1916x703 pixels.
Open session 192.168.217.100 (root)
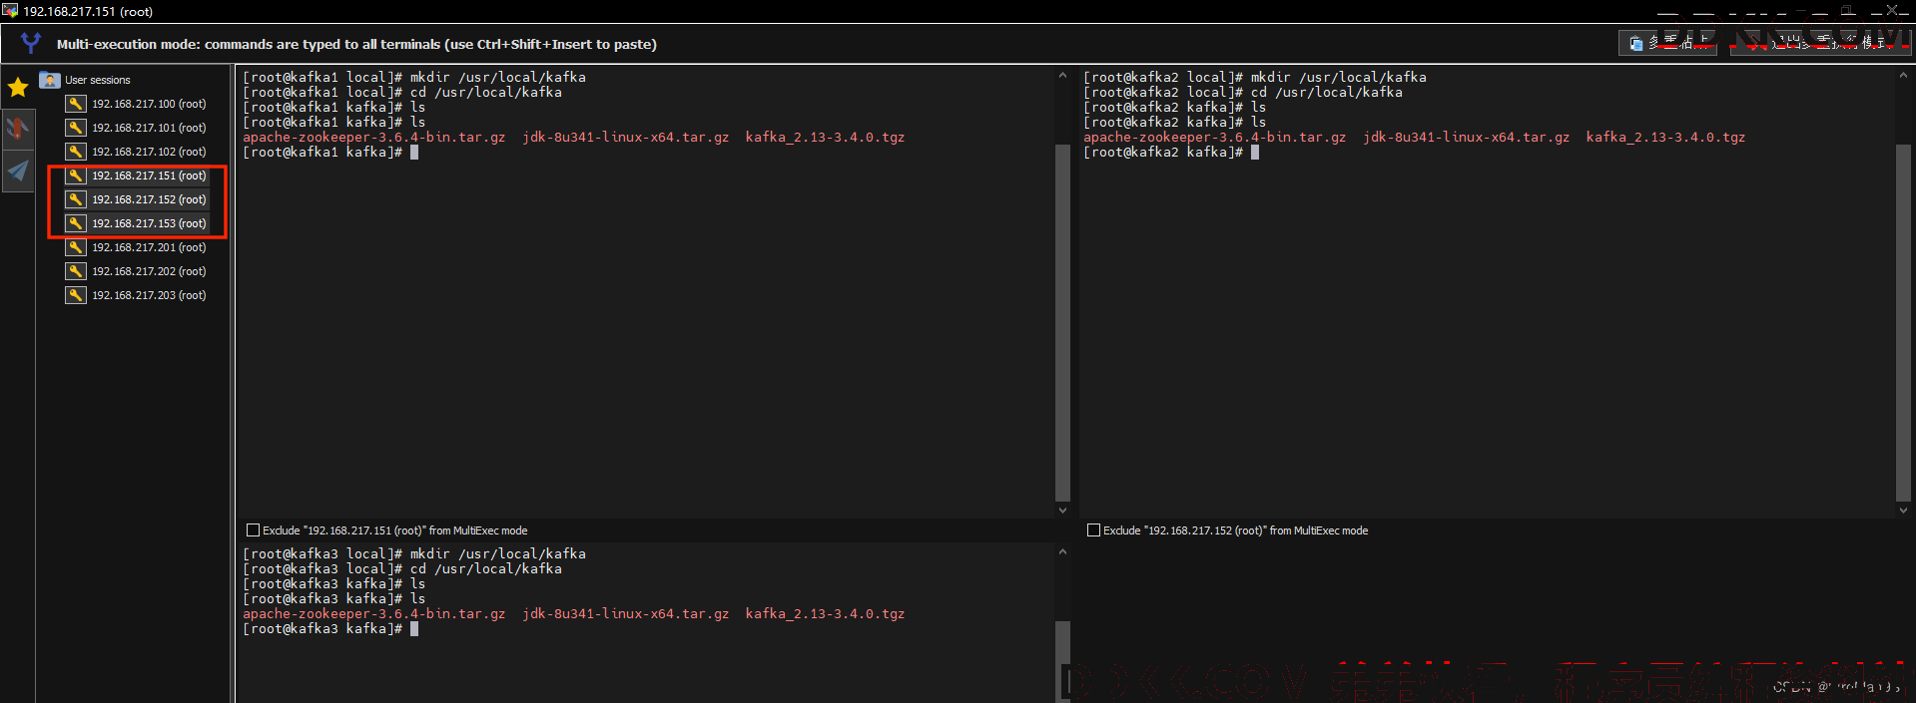[x=149, y=104]
